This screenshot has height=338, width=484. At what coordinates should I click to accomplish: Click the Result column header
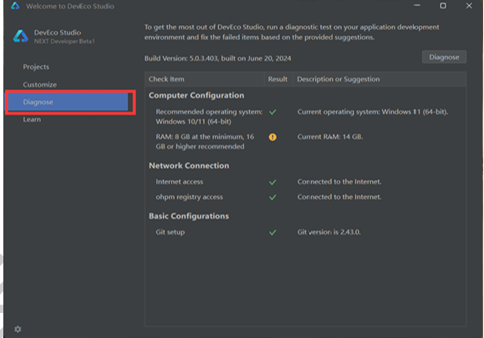[x=278, y=79]
